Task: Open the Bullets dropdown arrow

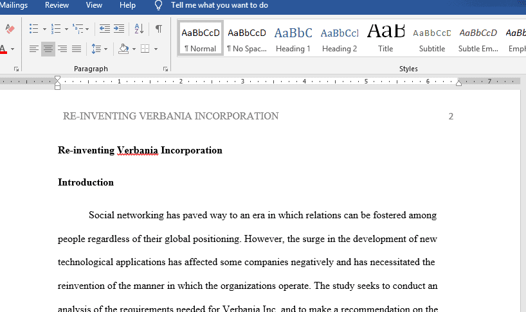Action: coord(44,29)
